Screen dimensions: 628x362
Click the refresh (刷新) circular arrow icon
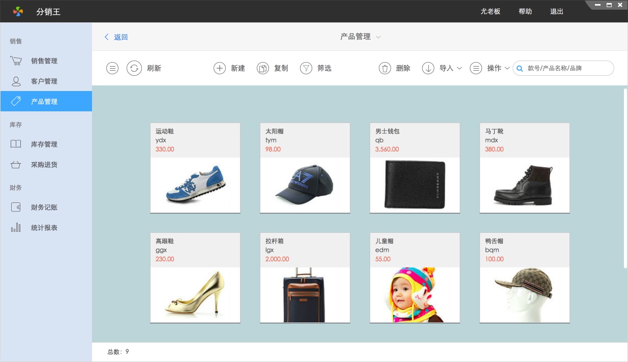(134, 68)
